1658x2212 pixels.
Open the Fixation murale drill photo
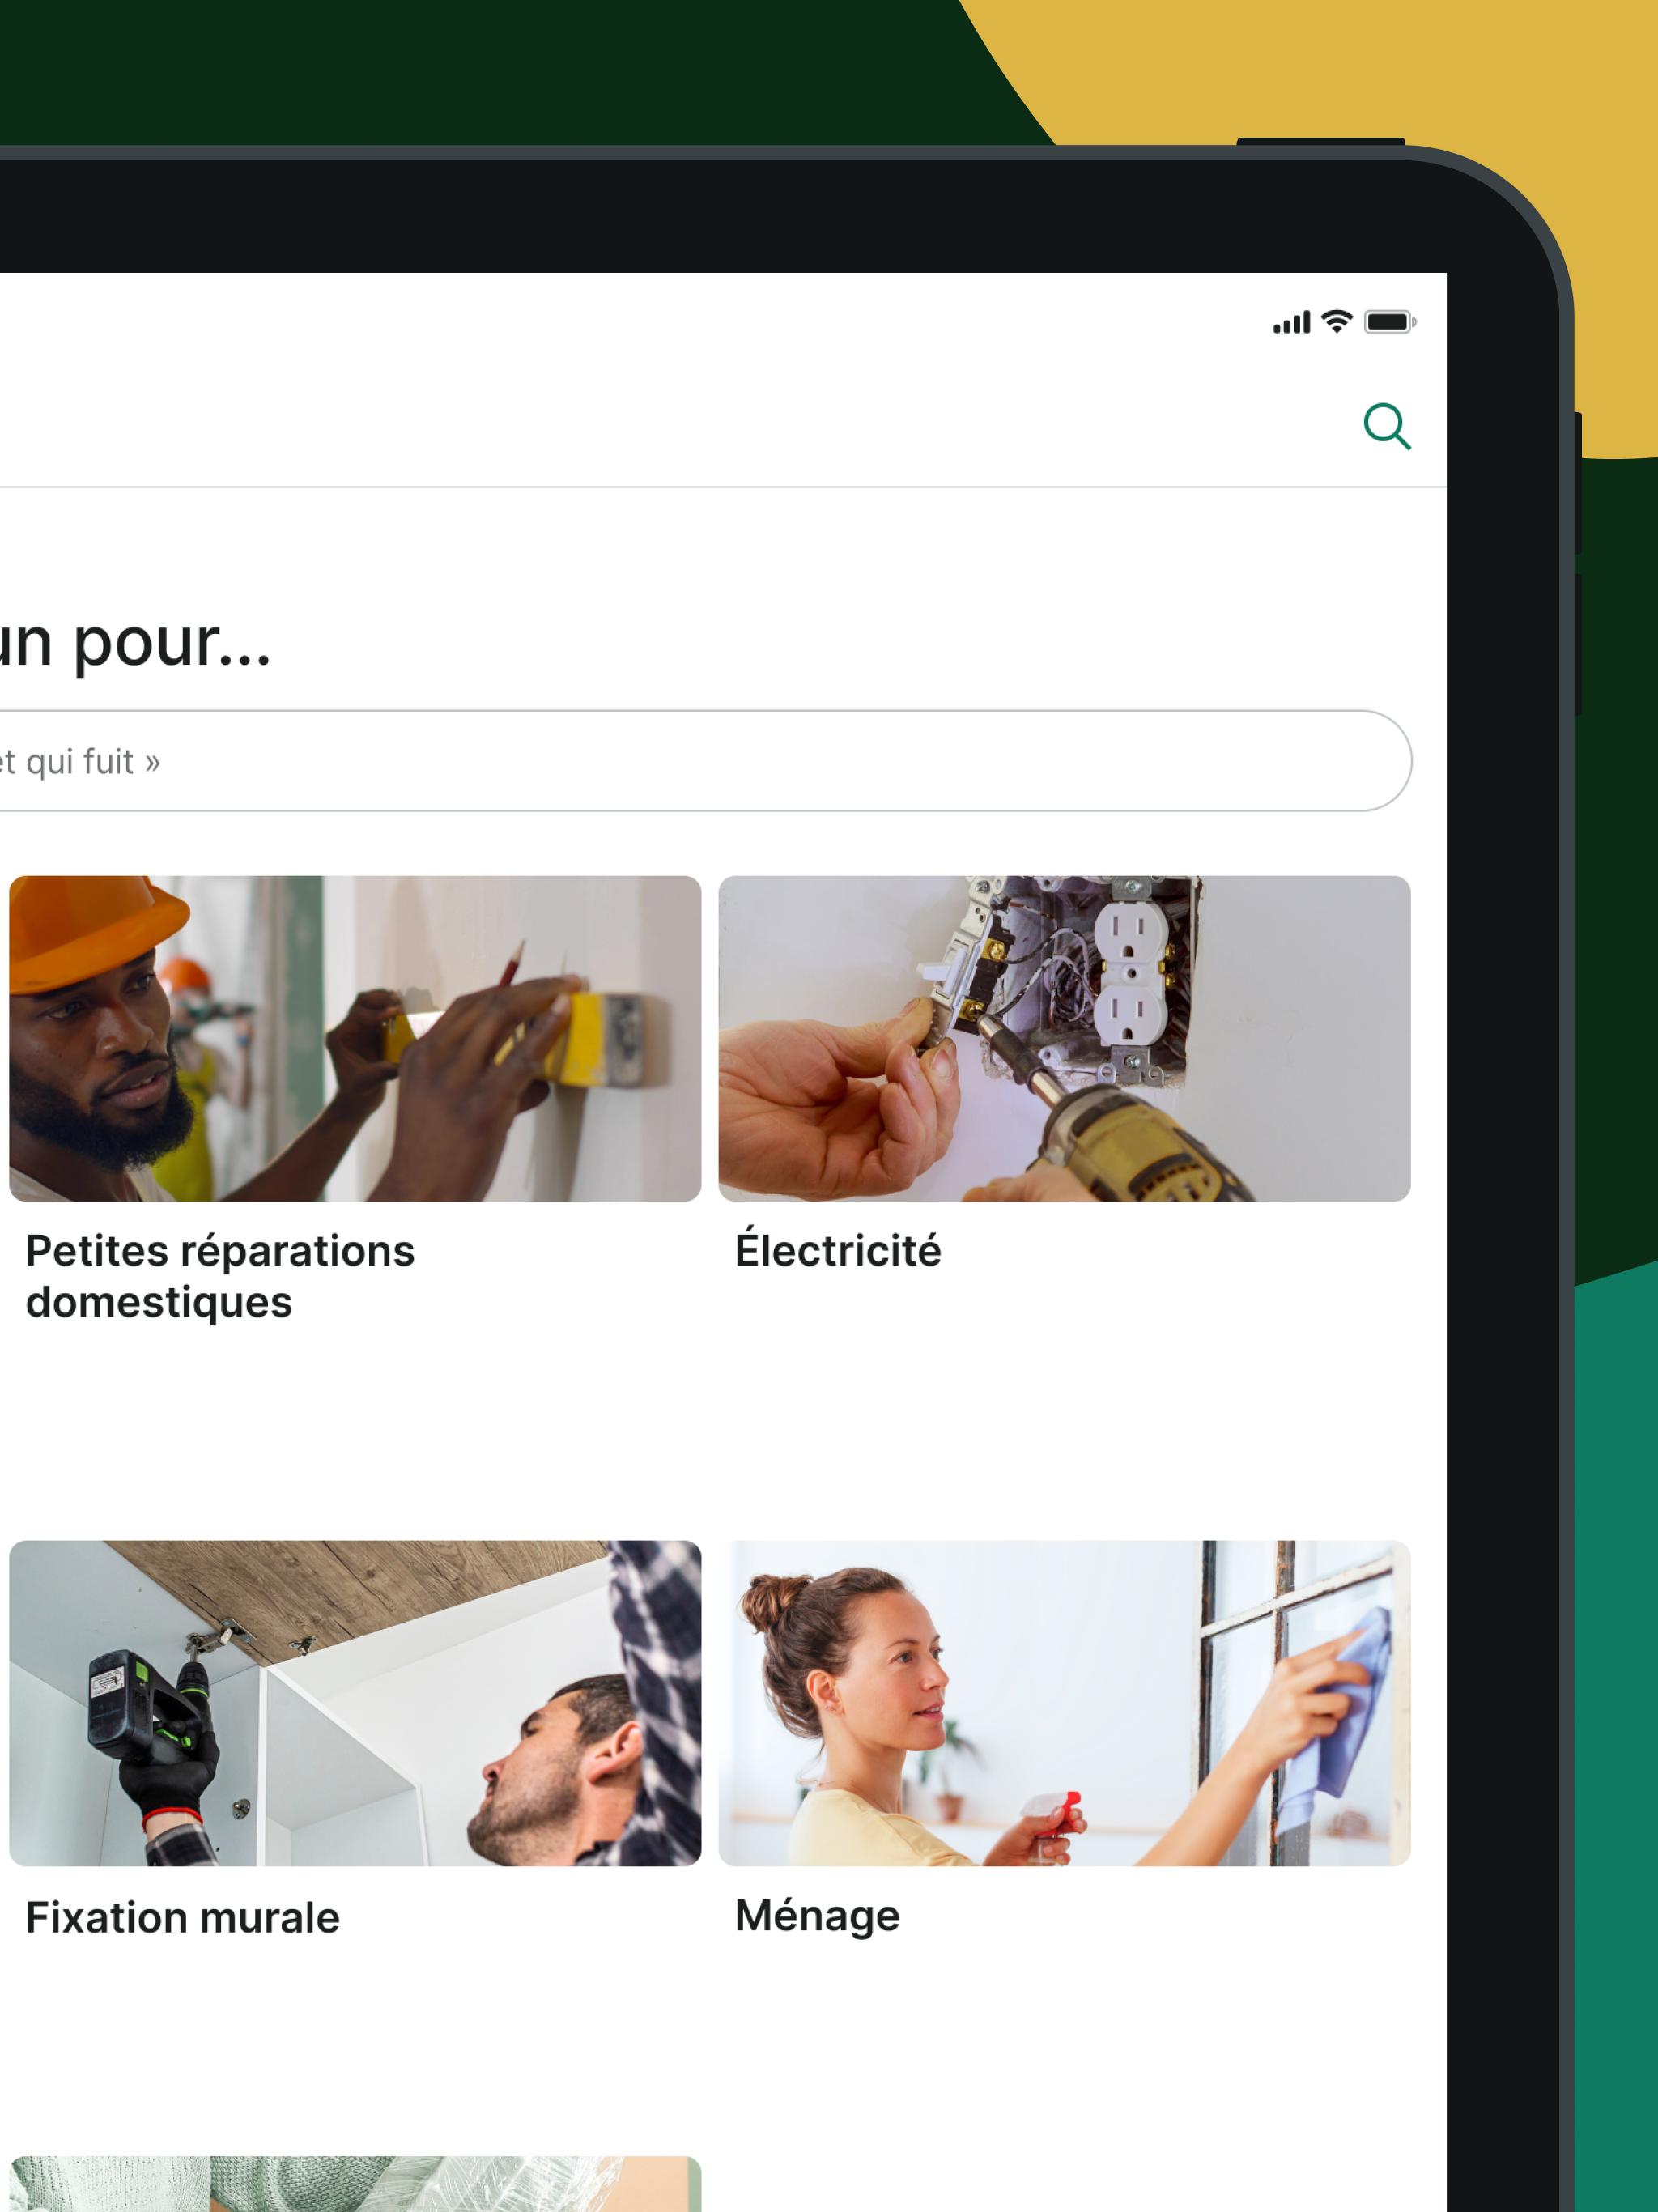355,1703
